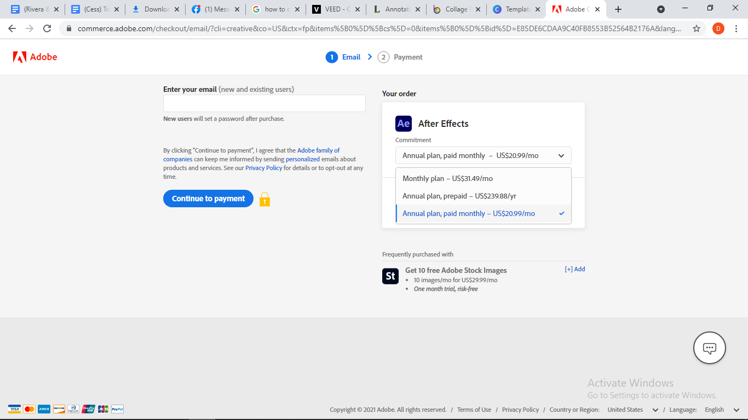Viewport: 748px width, 420px height.
Task: Switch to the (Rivera) Docs tab
Action: (x=34, y=9)
